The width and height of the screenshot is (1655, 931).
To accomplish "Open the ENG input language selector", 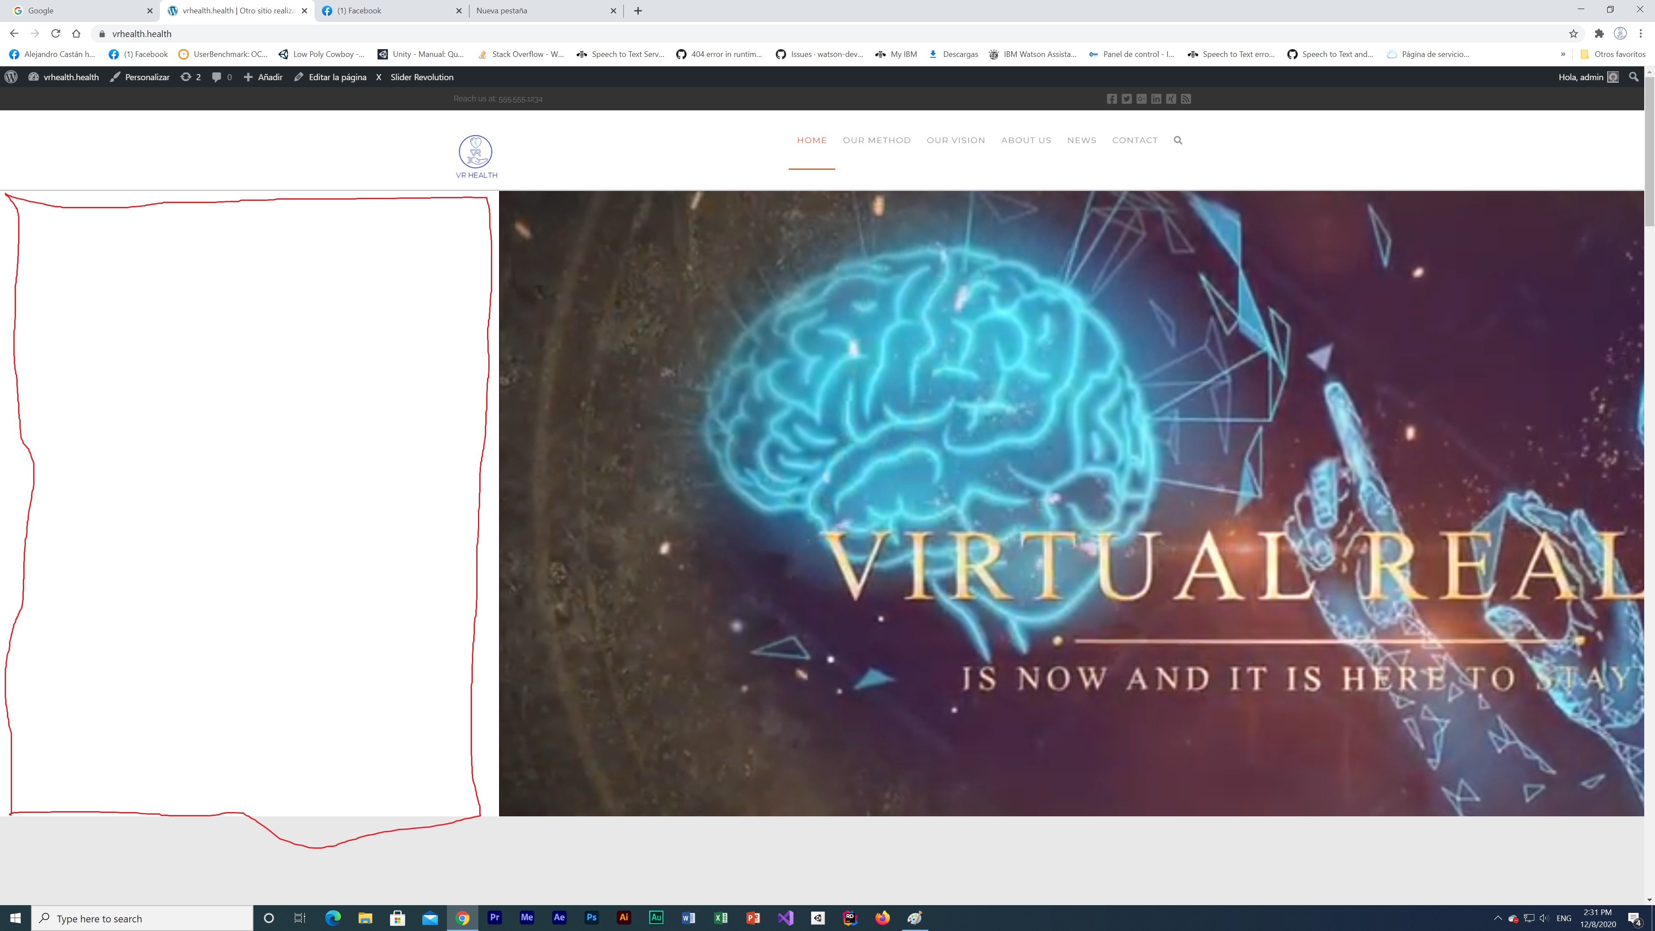I will coord(1564,918).
